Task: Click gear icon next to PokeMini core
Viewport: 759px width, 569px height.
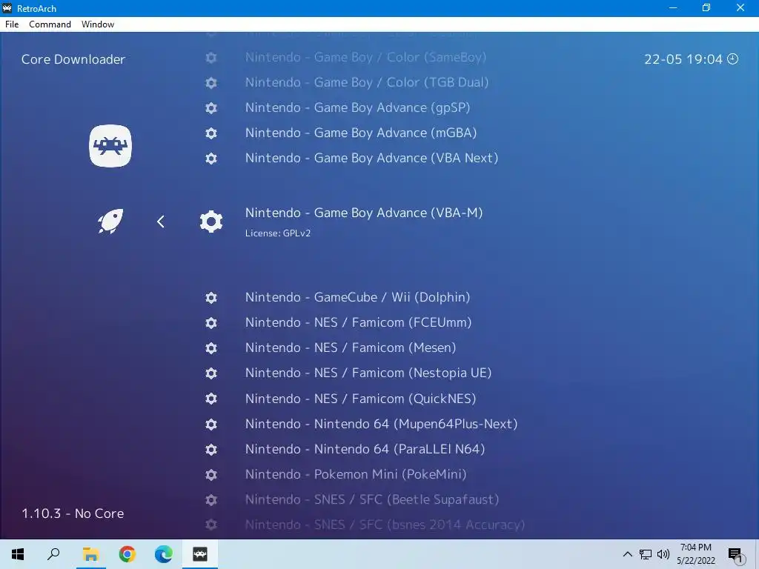Action: pos(211,475)
